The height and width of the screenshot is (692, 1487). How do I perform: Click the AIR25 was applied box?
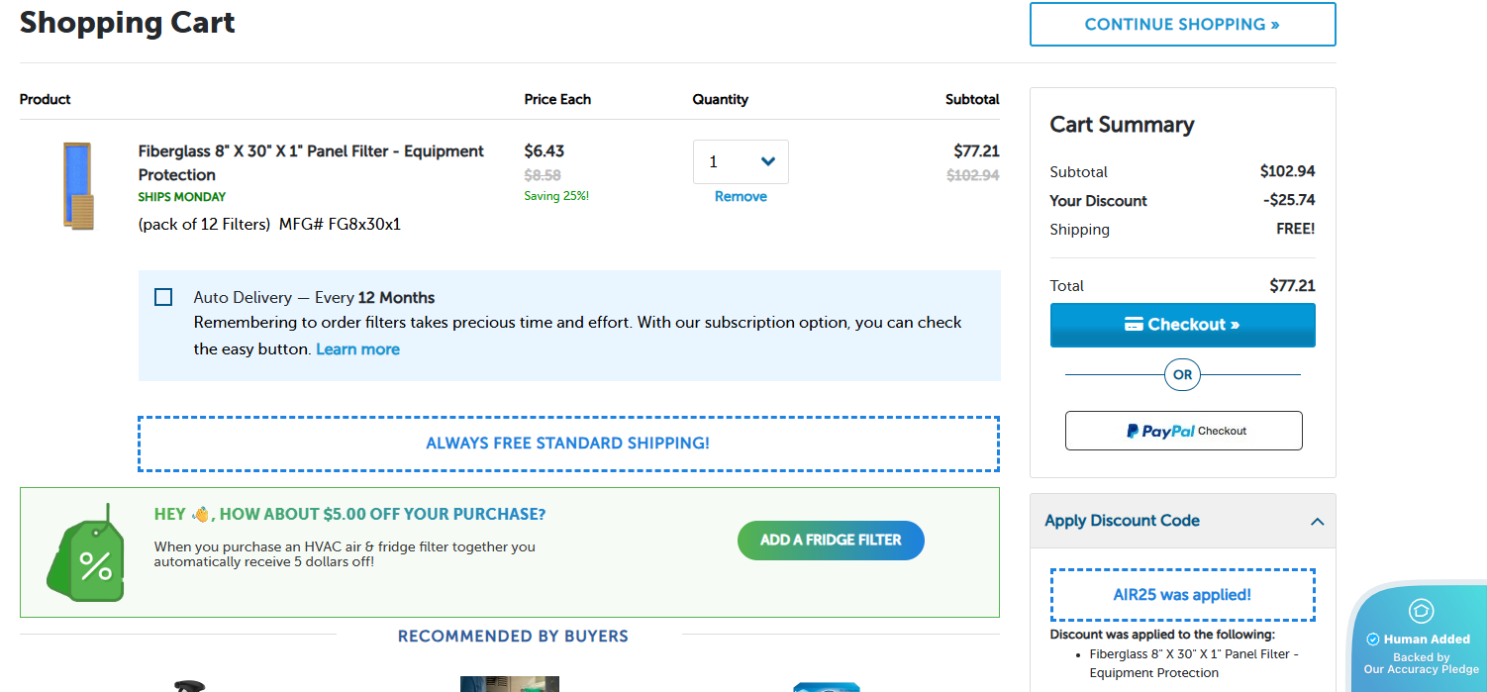coord(1182,595)
